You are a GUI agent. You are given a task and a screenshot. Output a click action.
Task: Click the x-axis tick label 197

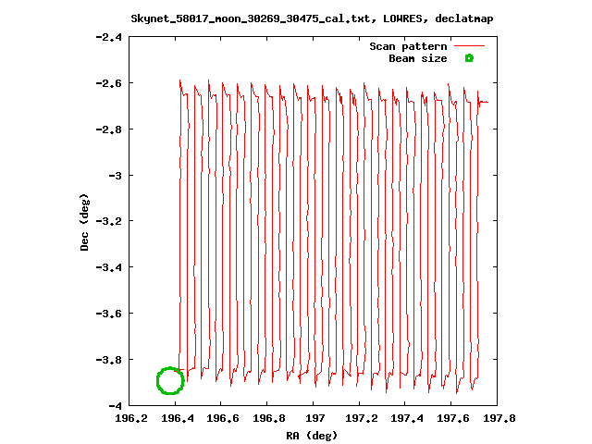coord(314,418)
